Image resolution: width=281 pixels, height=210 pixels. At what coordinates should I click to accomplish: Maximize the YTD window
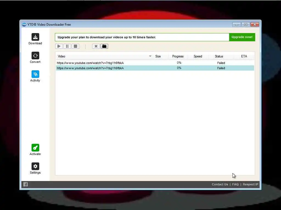pos(246,24)
